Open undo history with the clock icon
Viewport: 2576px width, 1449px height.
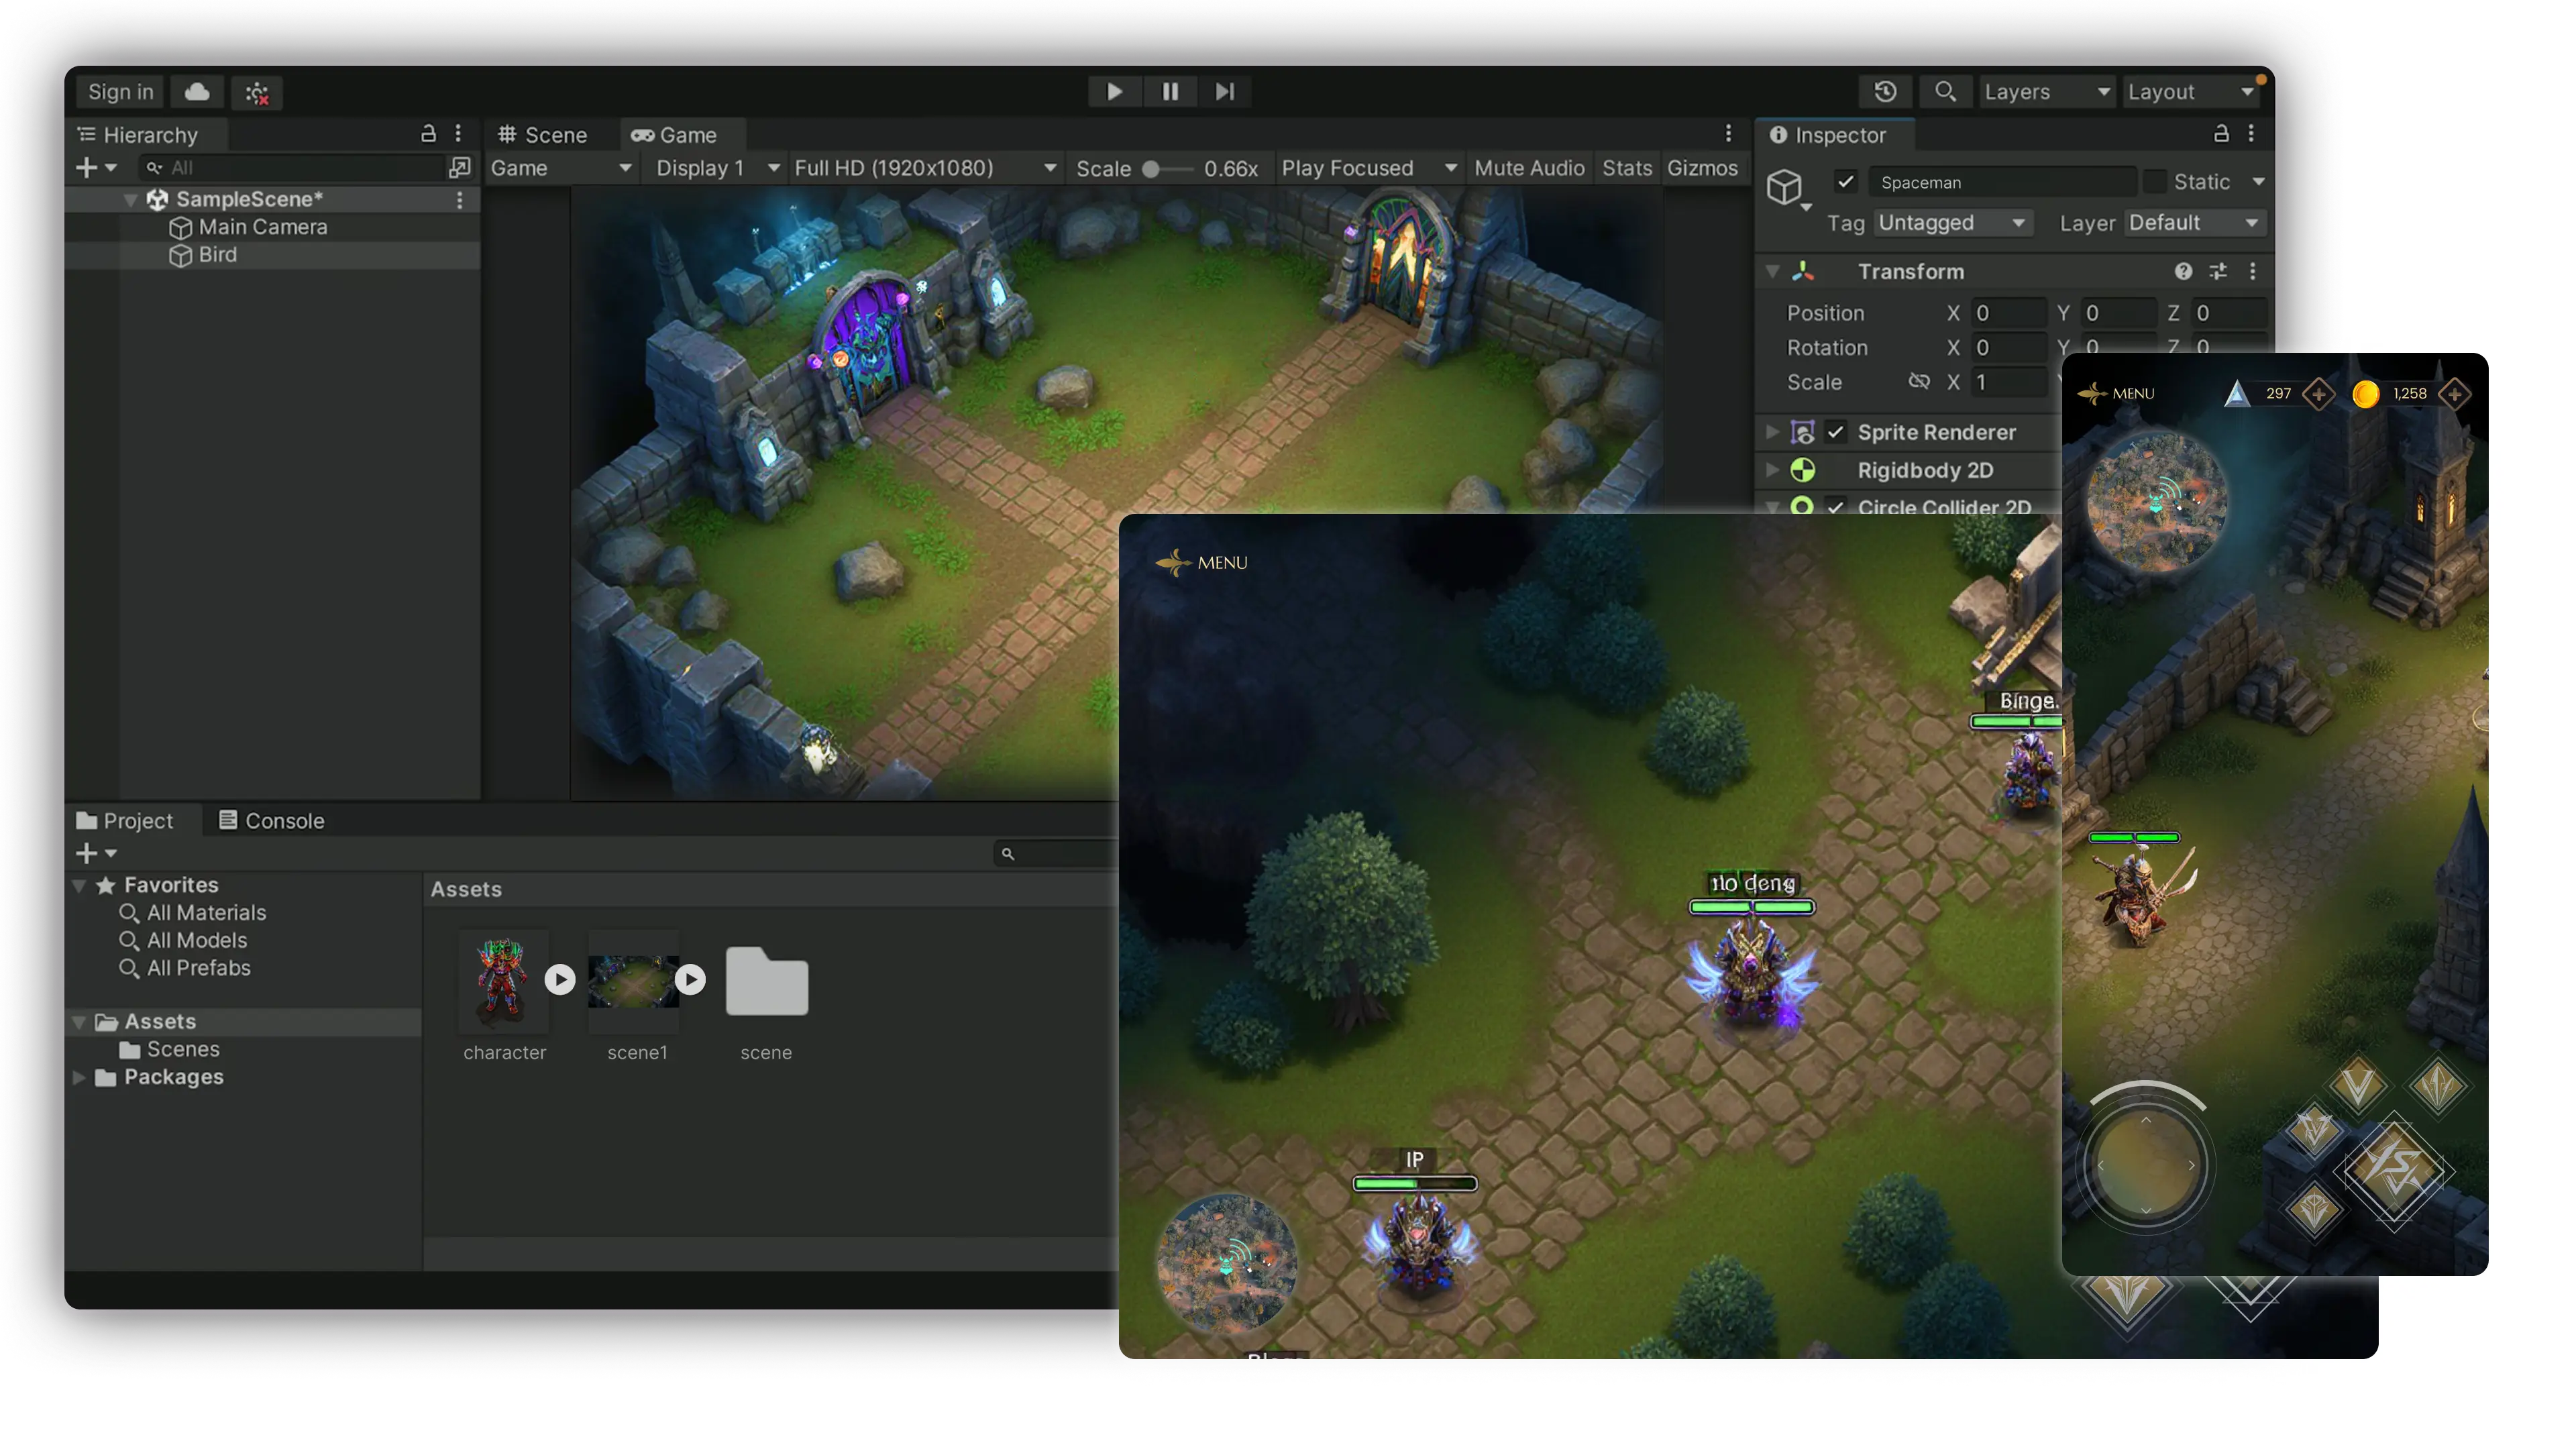pos(1886,91)
